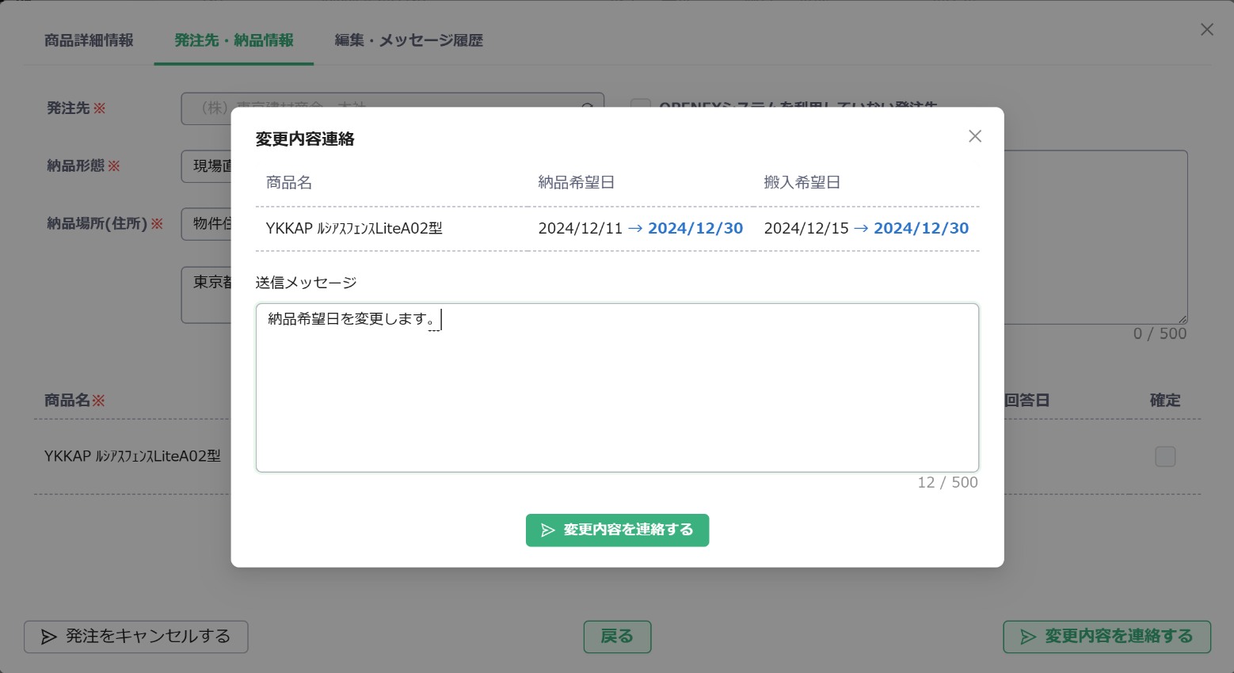The image size is (1234, 673).
Task: Click YKKAP product name in background list
Action: coord(132,457)
